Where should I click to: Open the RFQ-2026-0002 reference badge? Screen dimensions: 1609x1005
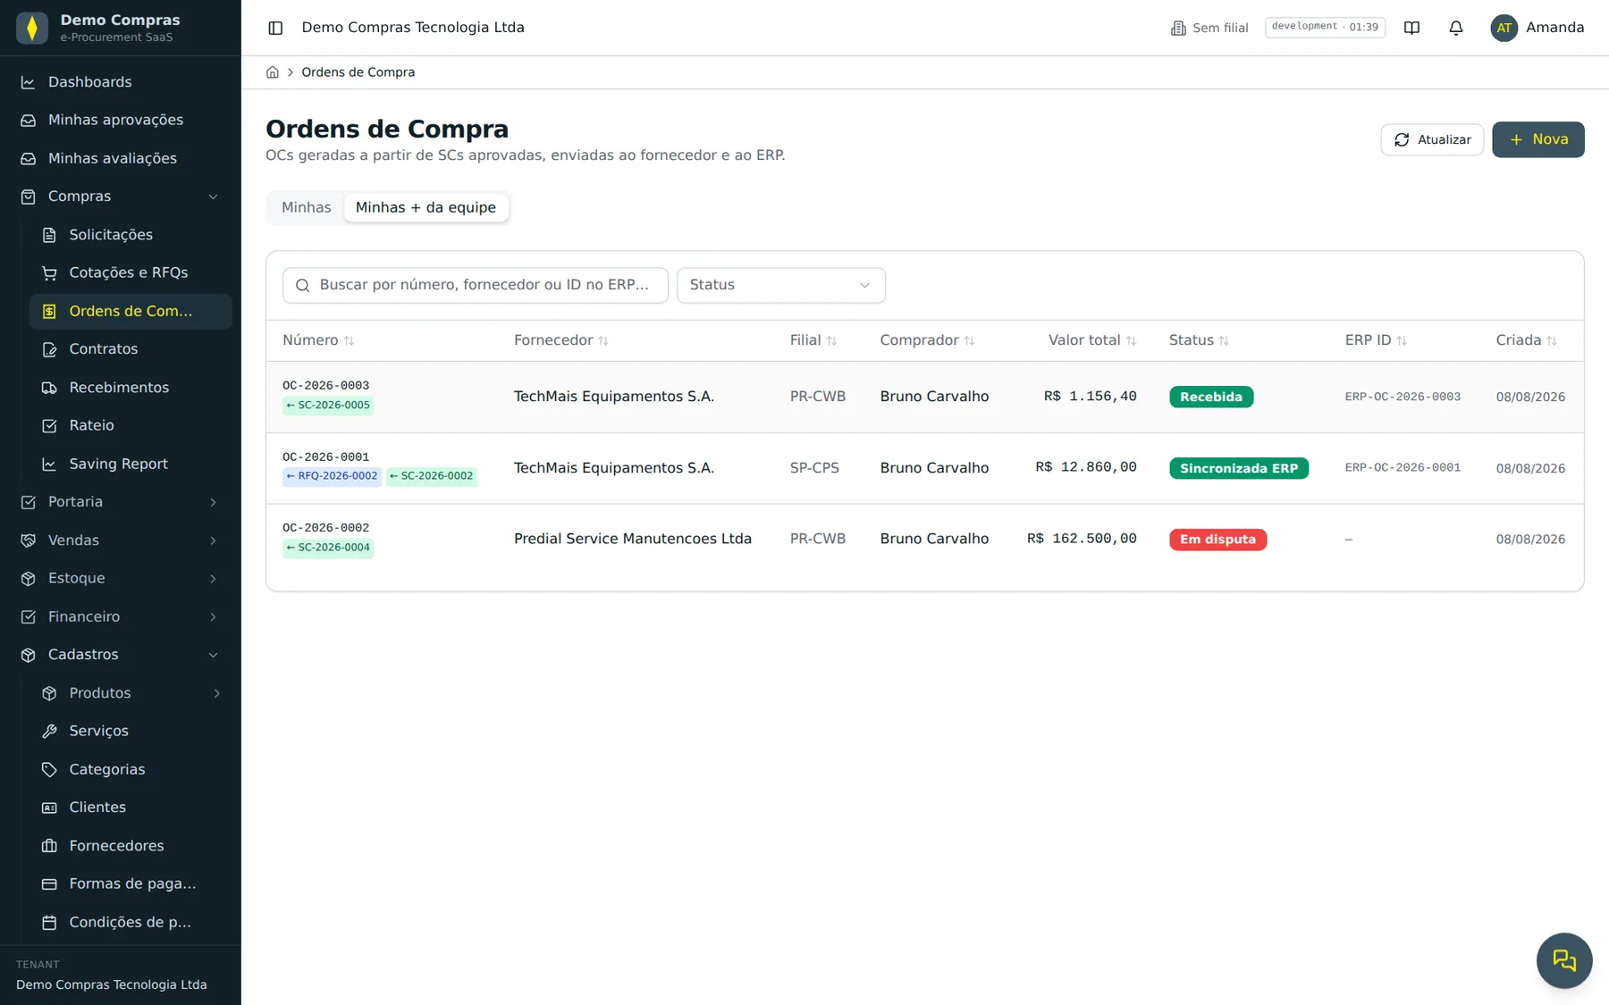333,476
